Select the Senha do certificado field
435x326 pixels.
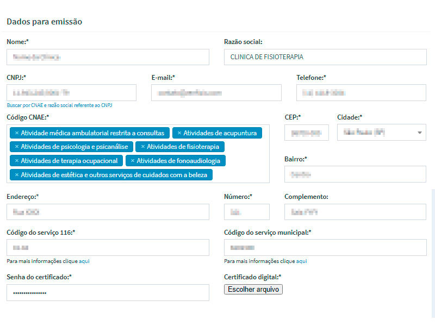coord(108,293)
